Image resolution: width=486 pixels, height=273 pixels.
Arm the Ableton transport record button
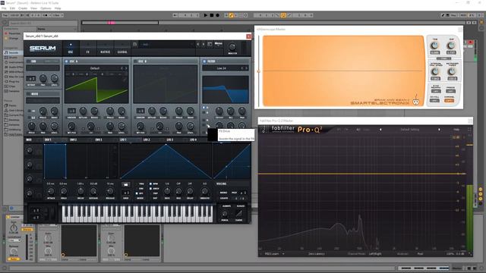(218, 15)
